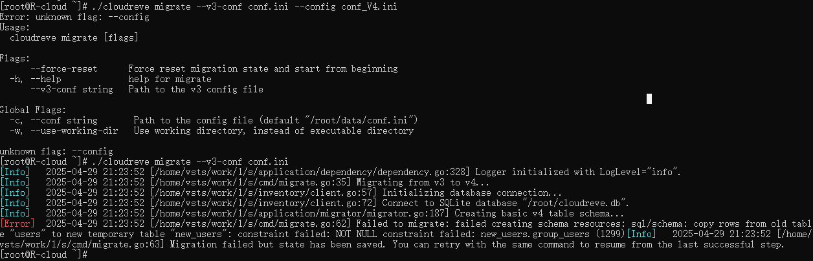Click 'Error: unknown flag: --config' line

[x=74, y=17]
